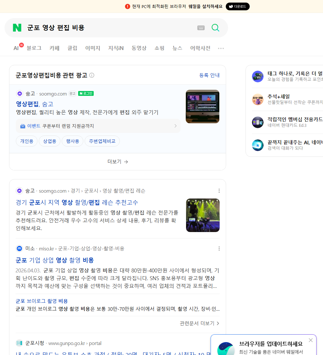Click the ad info circle icon

pyautogui.click(x=92, y=75)
